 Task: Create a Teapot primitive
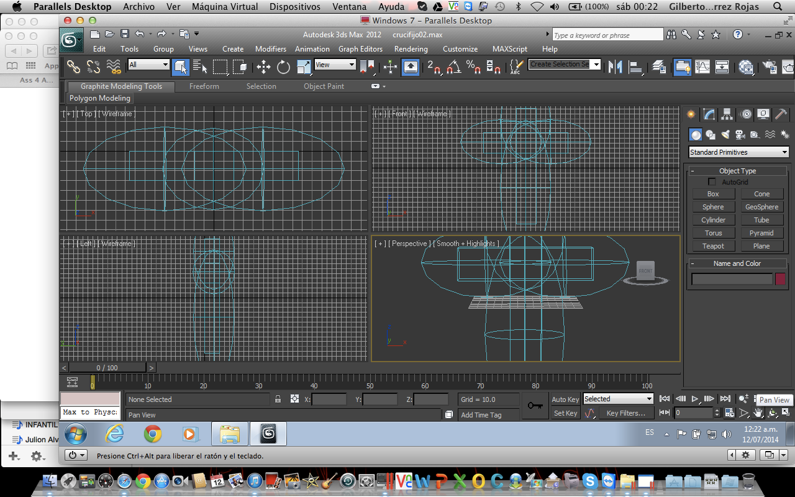coord(713,246)
